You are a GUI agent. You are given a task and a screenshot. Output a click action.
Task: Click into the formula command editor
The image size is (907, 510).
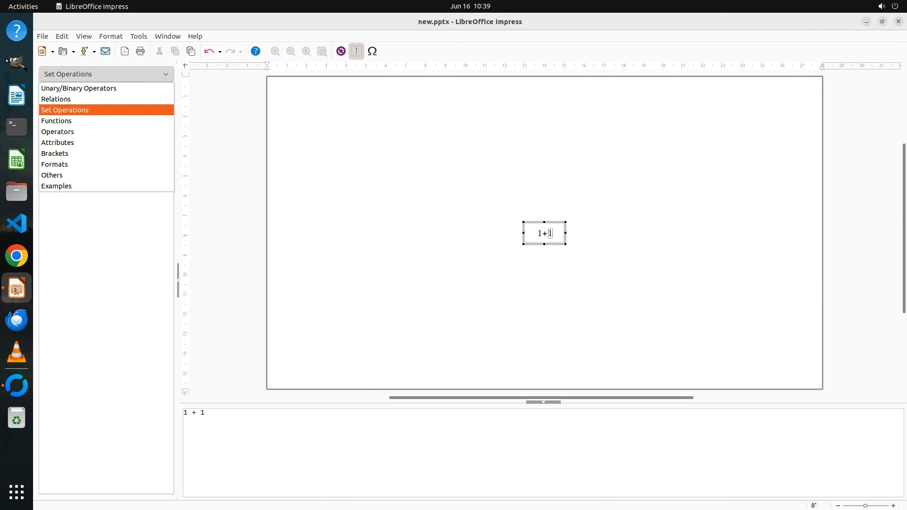point(543,452)
